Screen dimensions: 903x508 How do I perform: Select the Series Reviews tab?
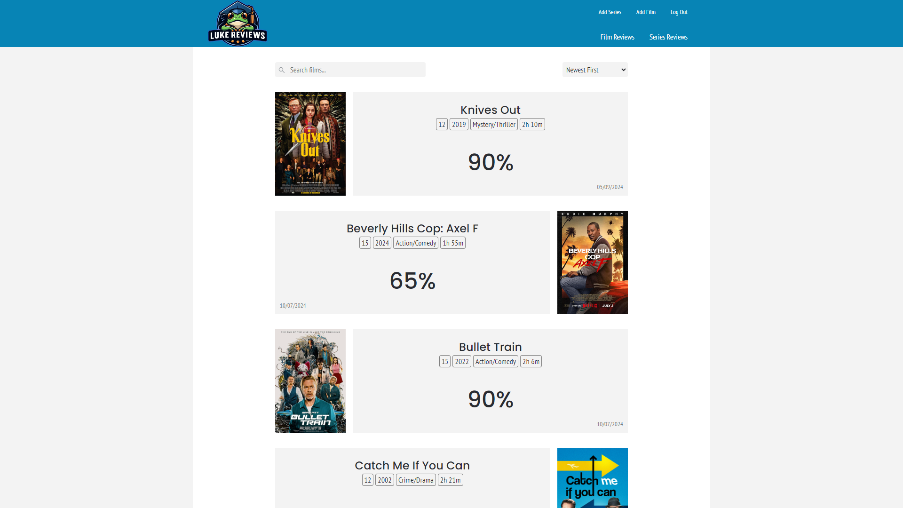(x=668, y=37)
